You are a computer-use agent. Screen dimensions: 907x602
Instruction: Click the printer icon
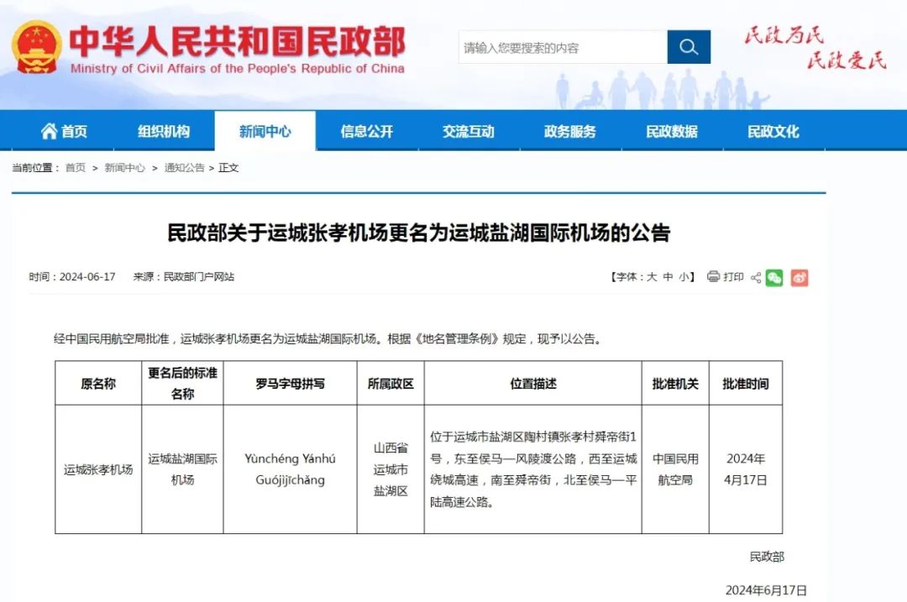point(713,276)
